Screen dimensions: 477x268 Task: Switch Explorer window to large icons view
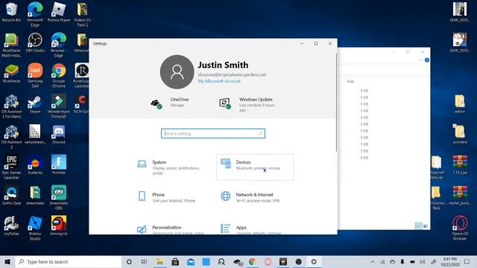(426, 226)
